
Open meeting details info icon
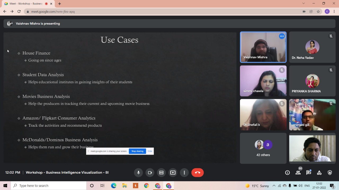coord(287,173)
